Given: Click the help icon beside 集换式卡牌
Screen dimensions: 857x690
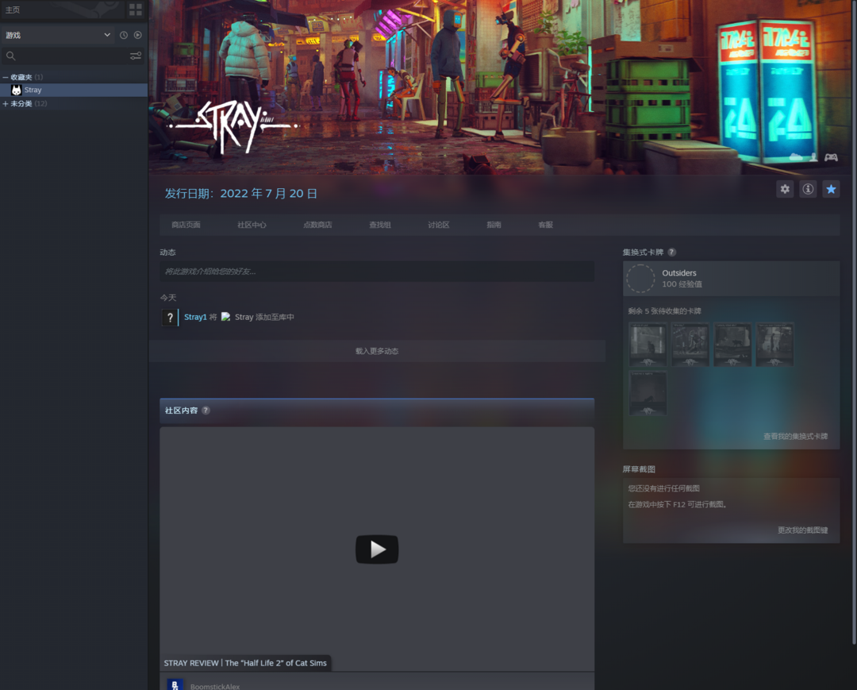Looking at the screenshot, I should click(x=671, y=252).
